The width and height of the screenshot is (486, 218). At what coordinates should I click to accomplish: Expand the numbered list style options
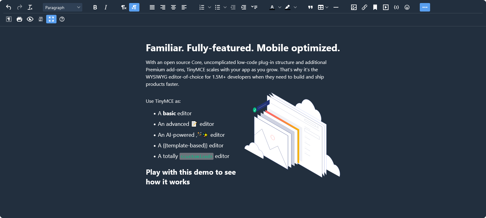point(210,7)
